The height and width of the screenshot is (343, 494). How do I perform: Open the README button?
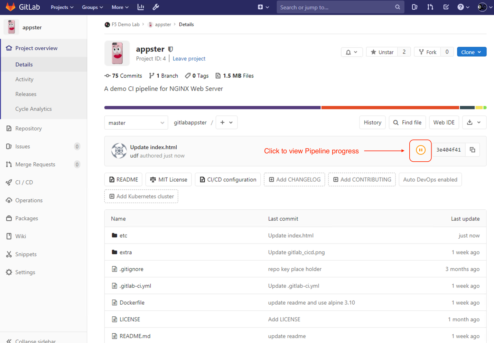point(123,180)
